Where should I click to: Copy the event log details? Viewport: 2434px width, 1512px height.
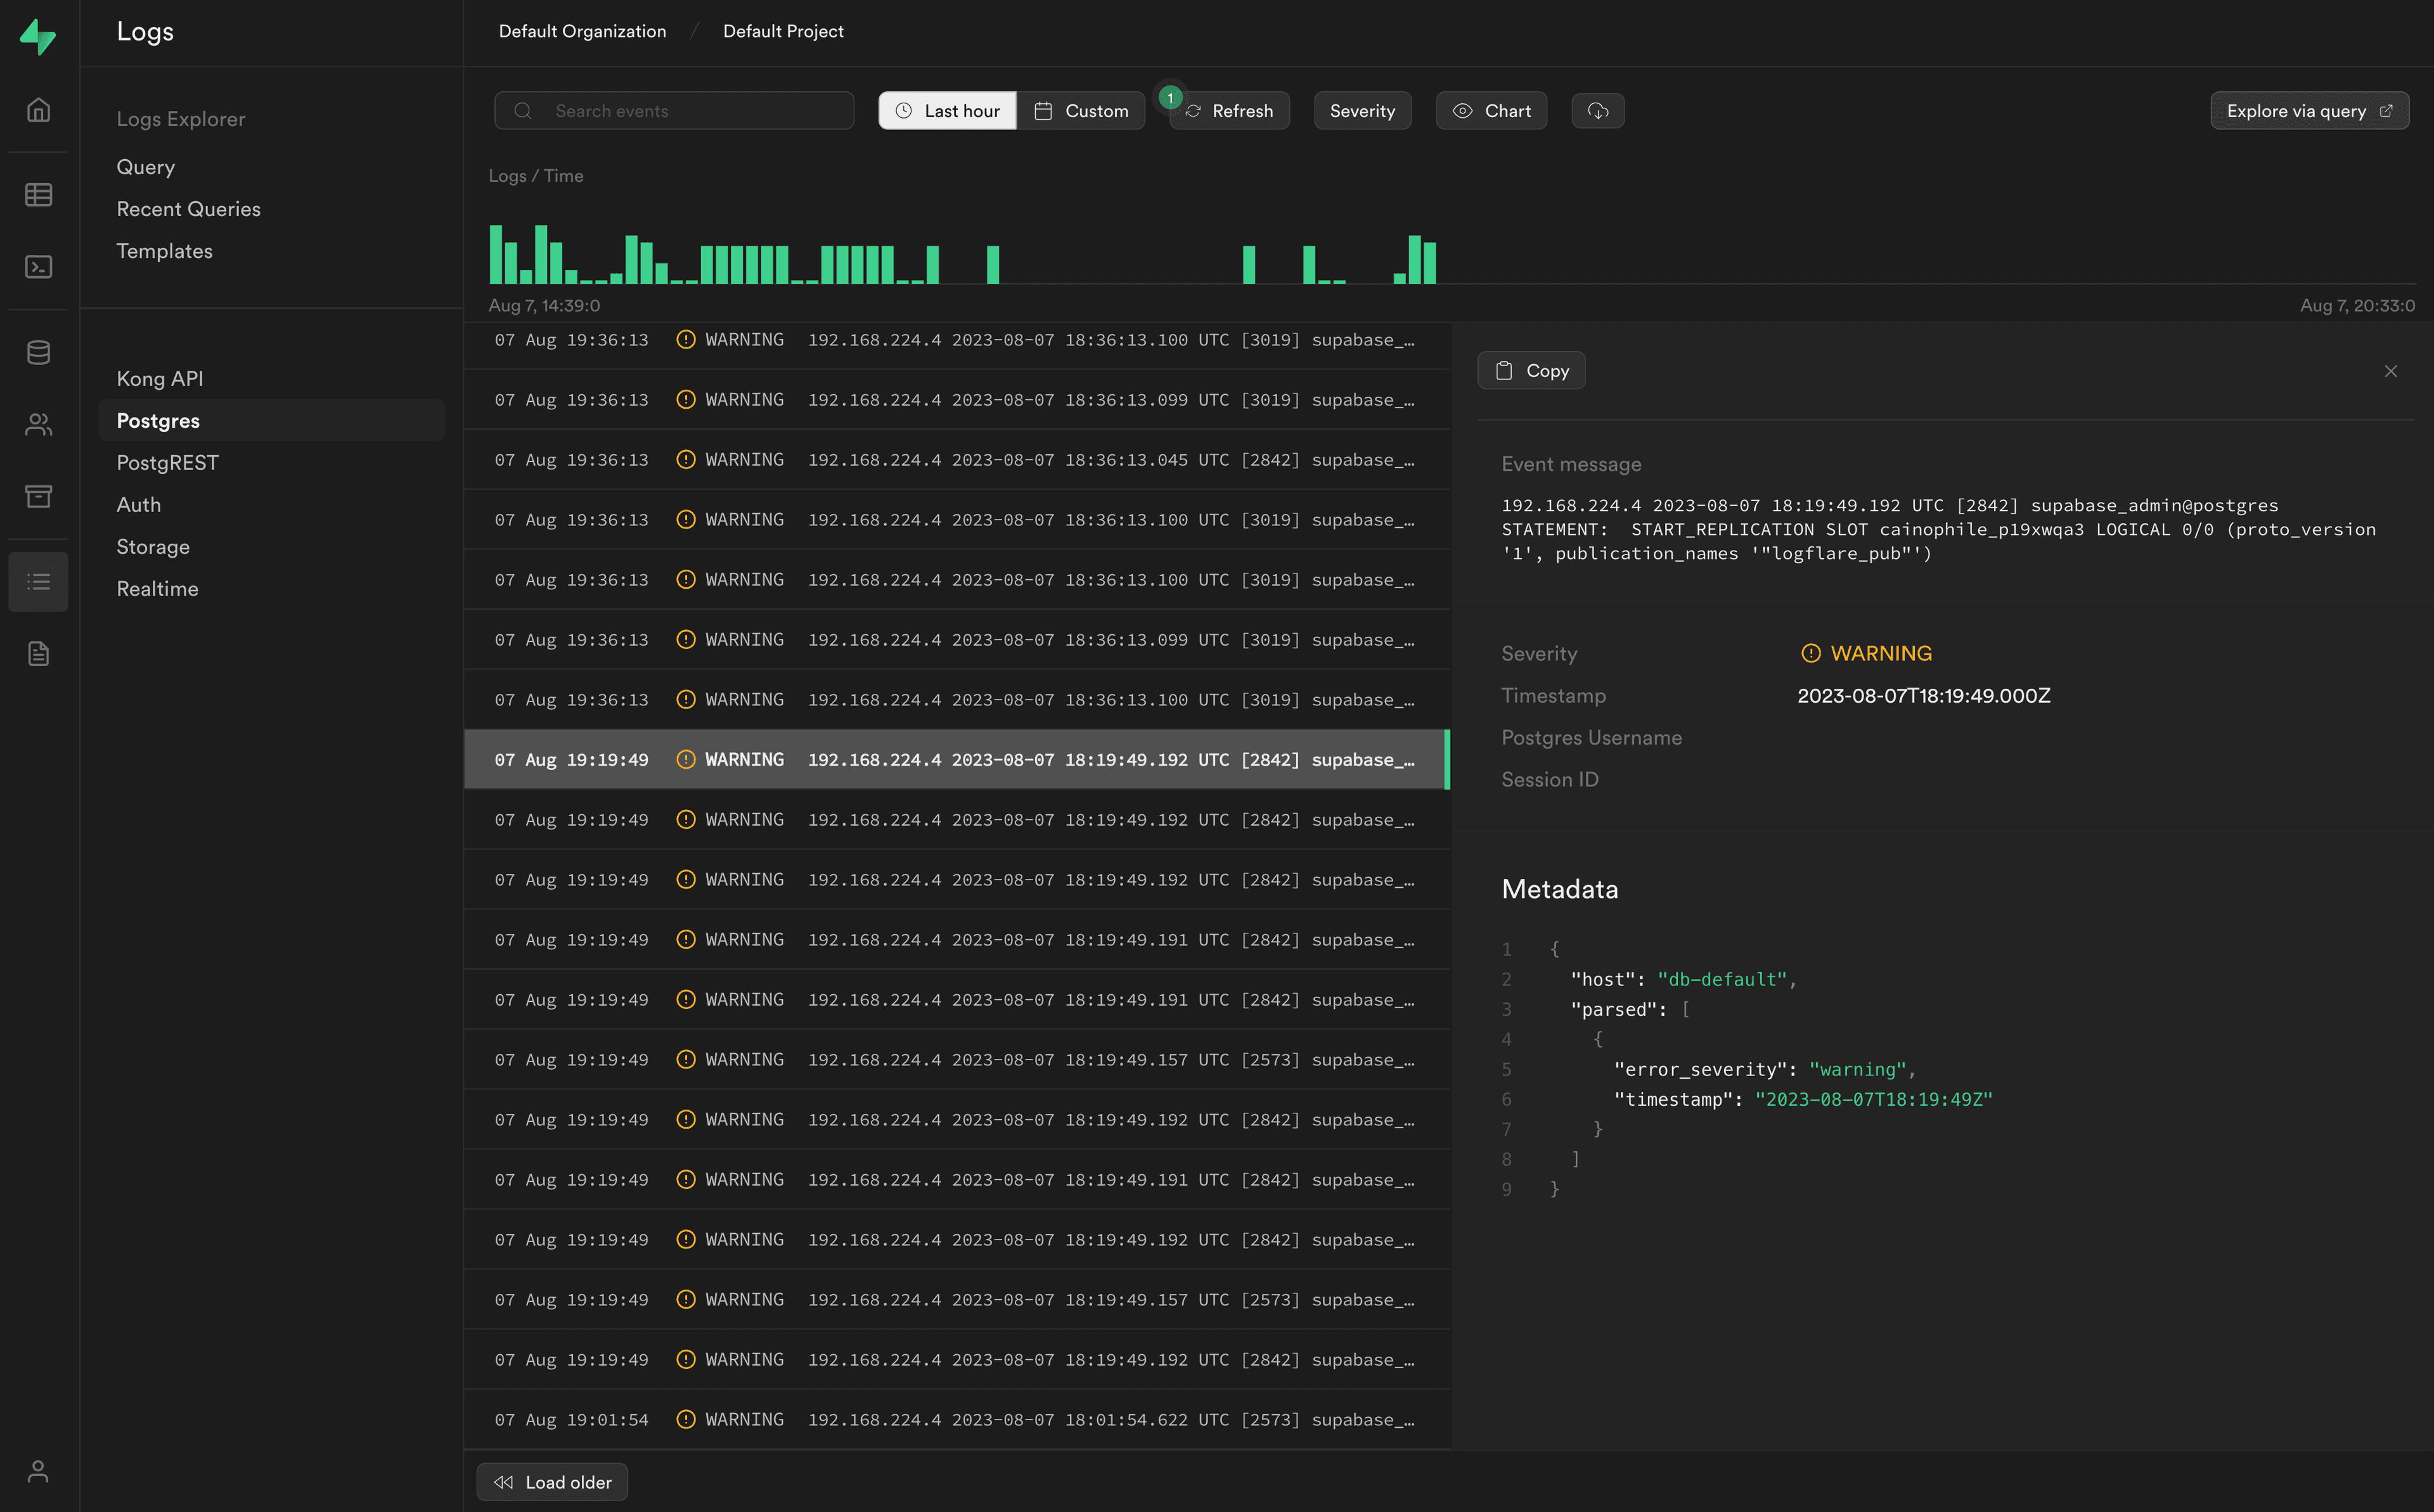click(x=1531, y=371)
